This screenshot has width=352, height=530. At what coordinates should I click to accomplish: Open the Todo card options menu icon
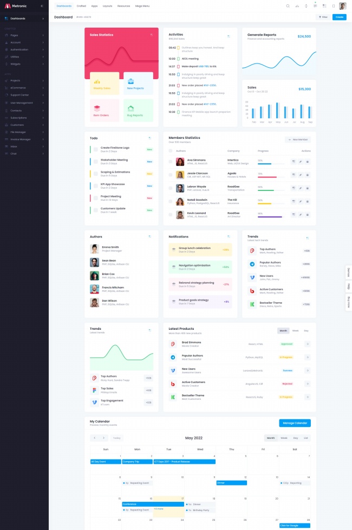tap(150, 138)
